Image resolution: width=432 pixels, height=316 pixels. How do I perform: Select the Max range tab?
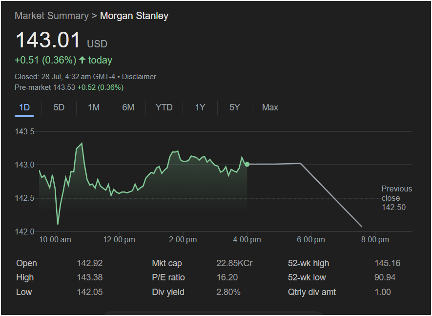tap(270, 107)
